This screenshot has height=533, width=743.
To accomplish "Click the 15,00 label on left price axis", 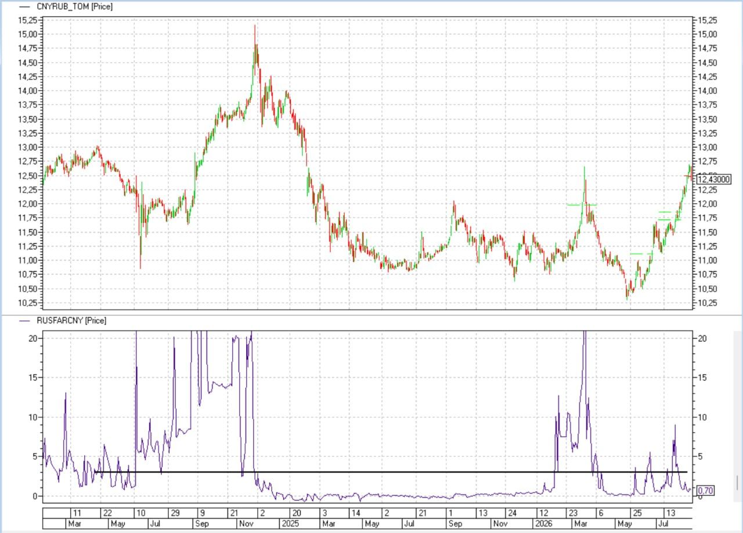I will click(27, 34).
